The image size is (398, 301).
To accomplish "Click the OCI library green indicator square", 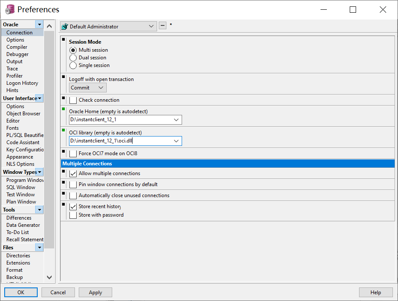I will (64, 130).
